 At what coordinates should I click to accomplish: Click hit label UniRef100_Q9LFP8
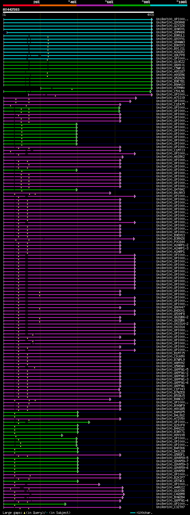point(170,55)
